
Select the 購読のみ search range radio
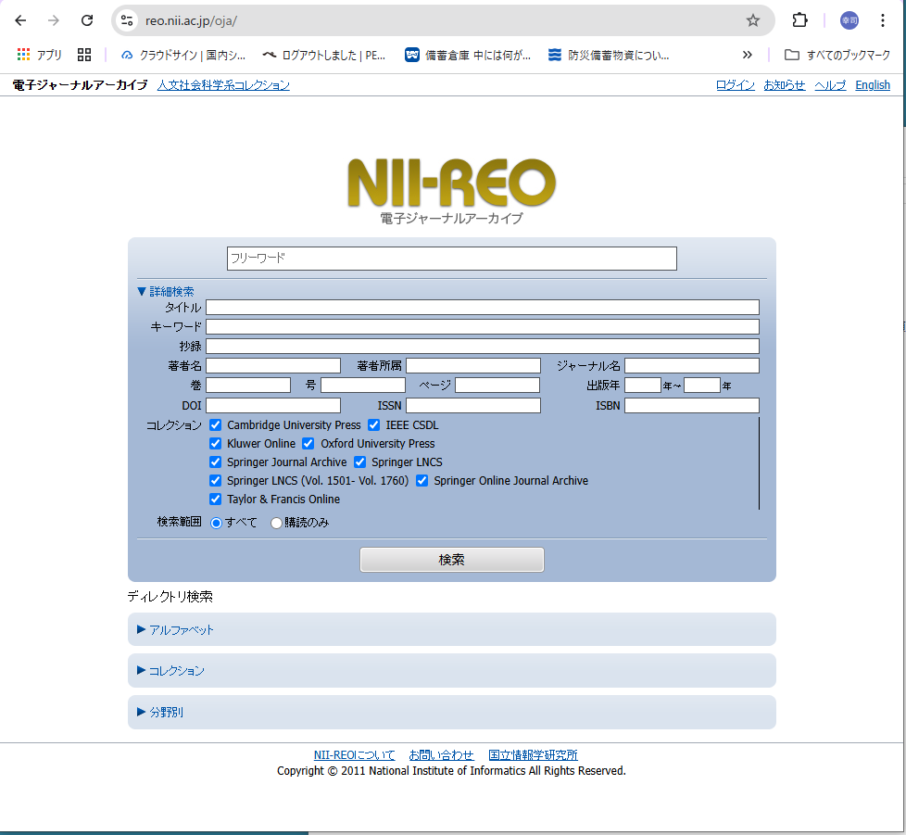click(276, 523)
